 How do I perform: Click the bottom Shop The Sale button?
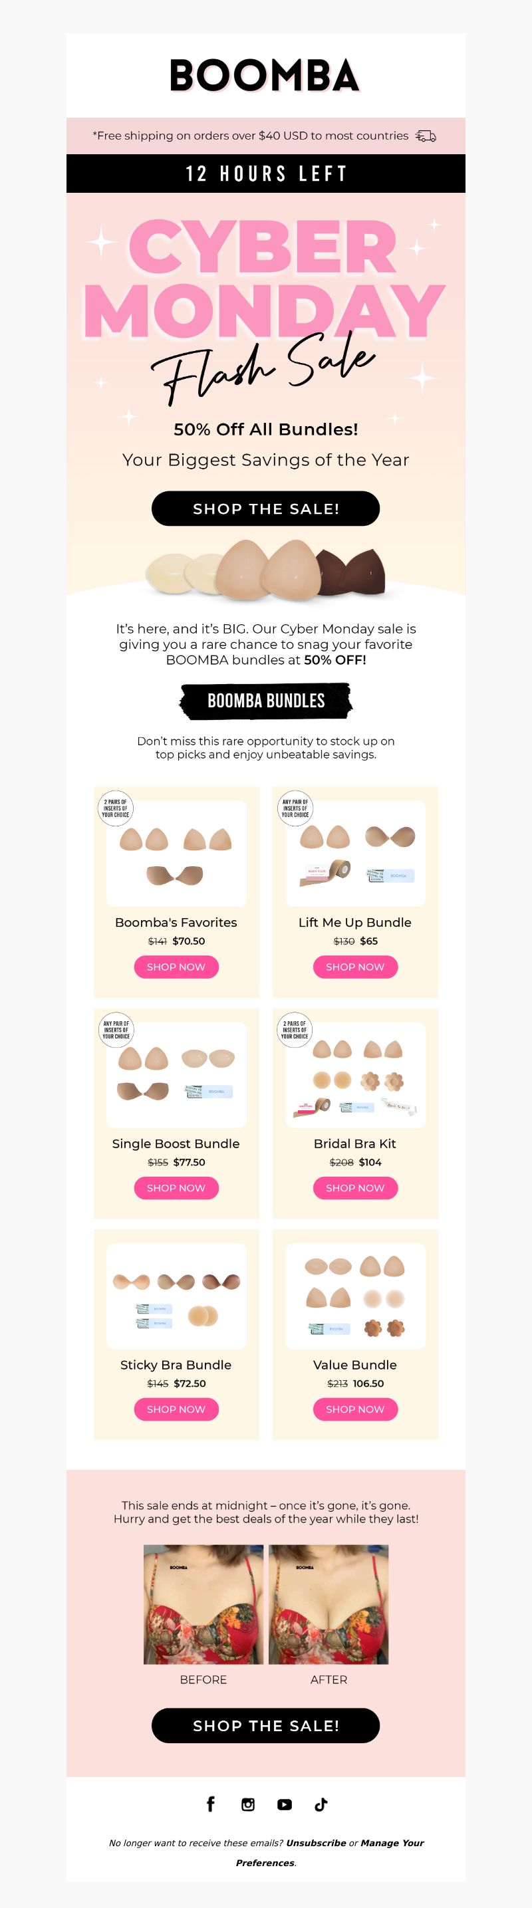(266, 1725)
